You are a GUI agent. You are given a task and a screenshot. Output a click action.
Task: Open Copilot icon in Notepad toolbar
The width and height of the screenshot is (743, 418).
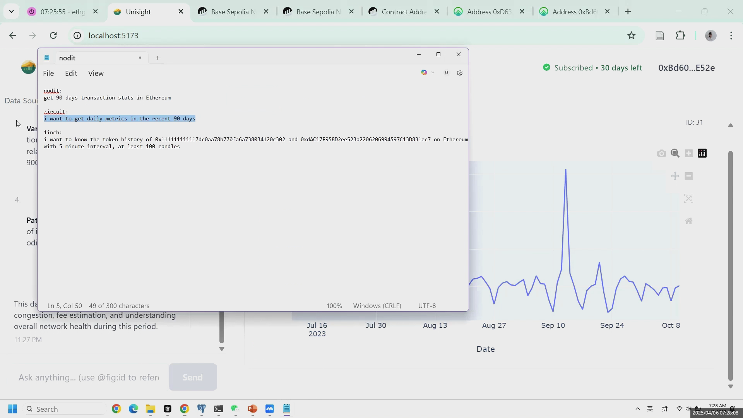point(424,73)
